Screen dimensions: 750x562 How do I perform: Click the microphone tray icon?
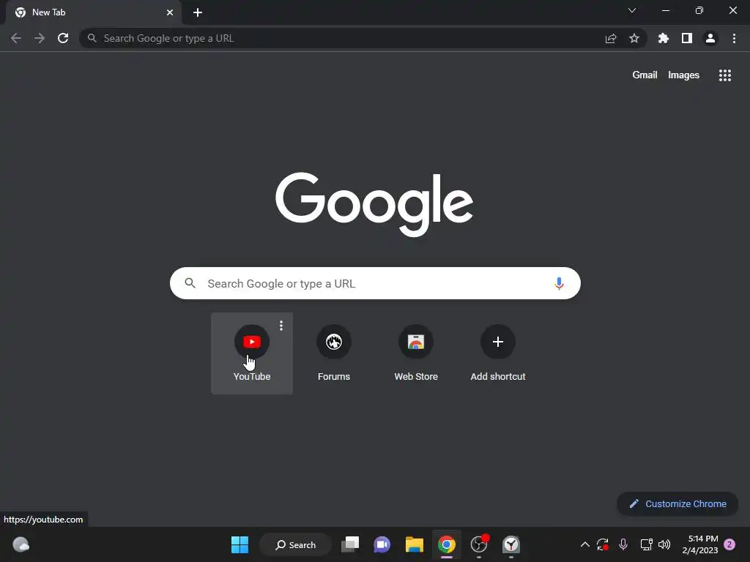point(623,544)
